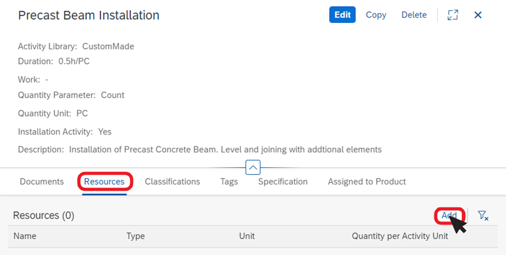Image resolution: width=506 pixels, height=255 pixels.
Task: Copy the Precast Beam Installation activity
Action: [x=376, y=15]
